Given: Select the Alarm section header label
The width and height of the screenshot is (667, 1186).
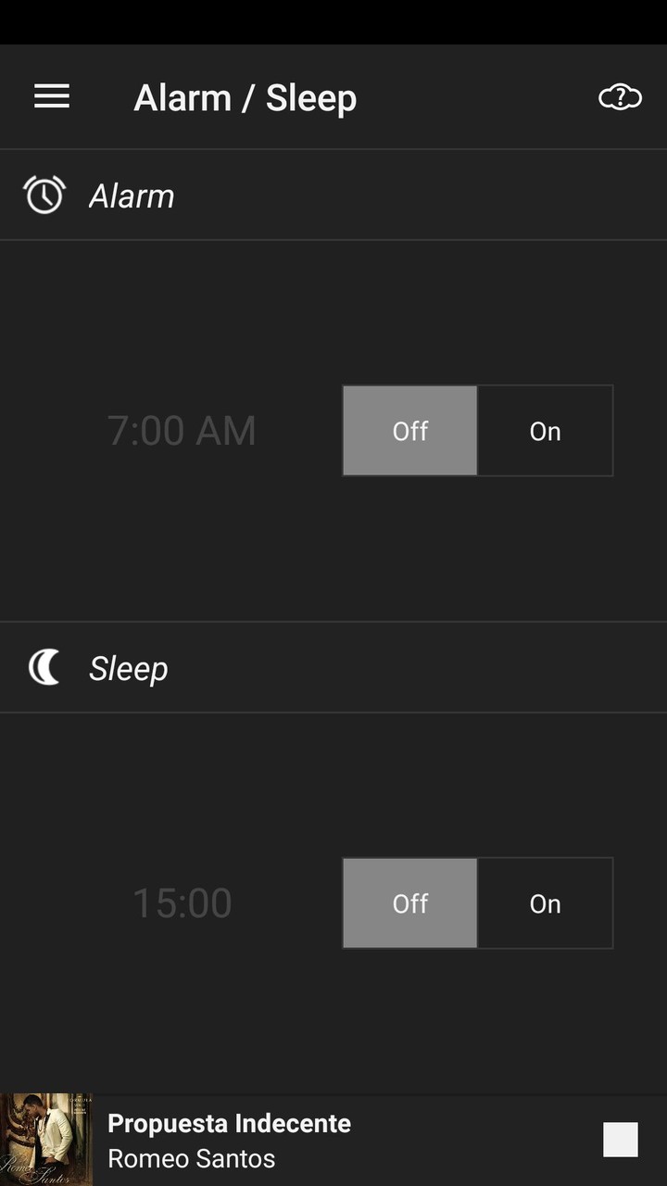Looking at the screenshot, I should tap(132, 196).
